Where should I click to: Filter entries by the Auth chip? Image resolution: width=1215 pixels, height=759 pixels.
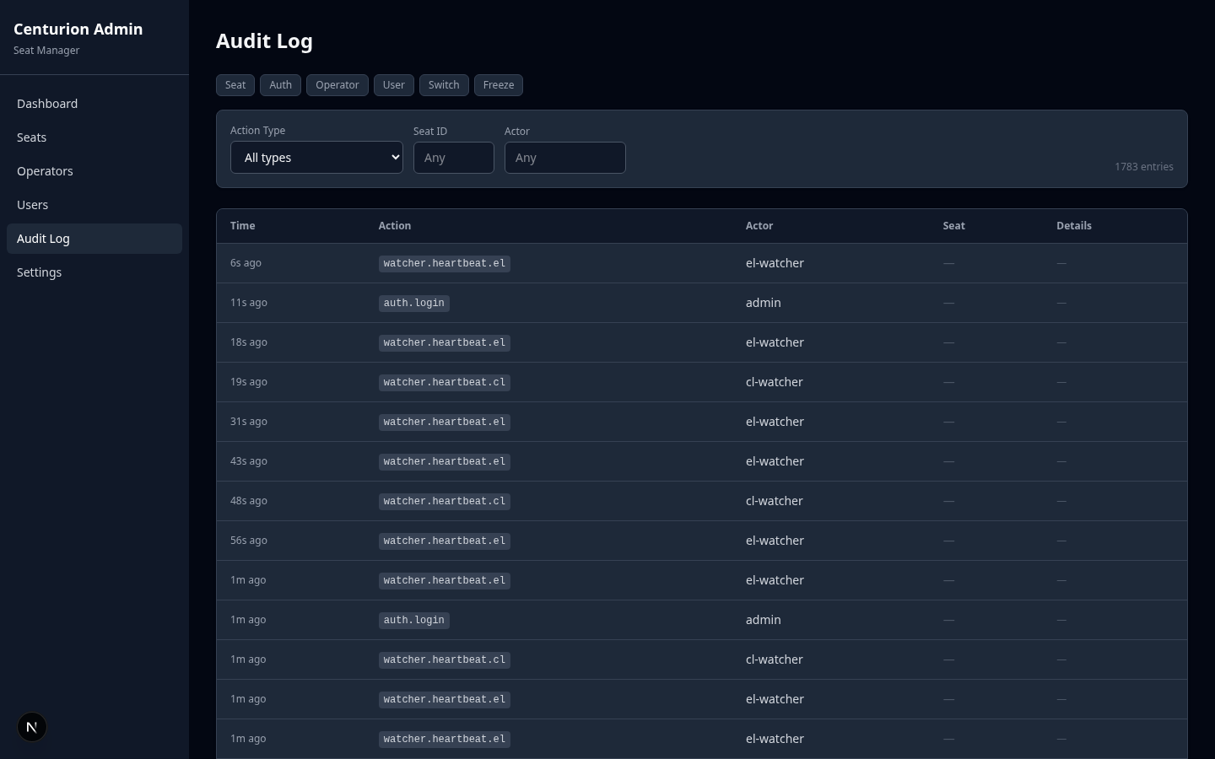tap(280, 84)
